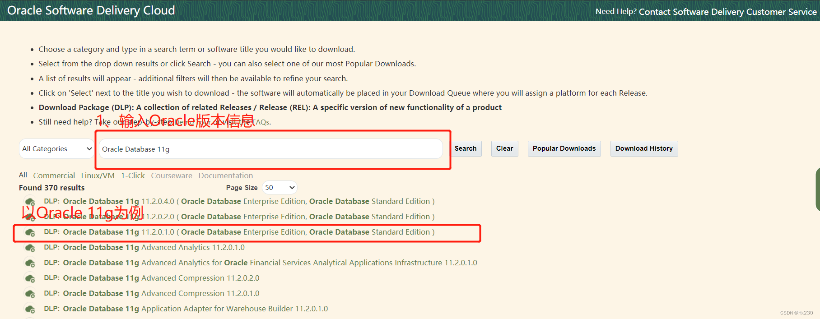Select the 1-Click filter tab
The height and width of the screenshot is (319, 820).
coord(133,176)
